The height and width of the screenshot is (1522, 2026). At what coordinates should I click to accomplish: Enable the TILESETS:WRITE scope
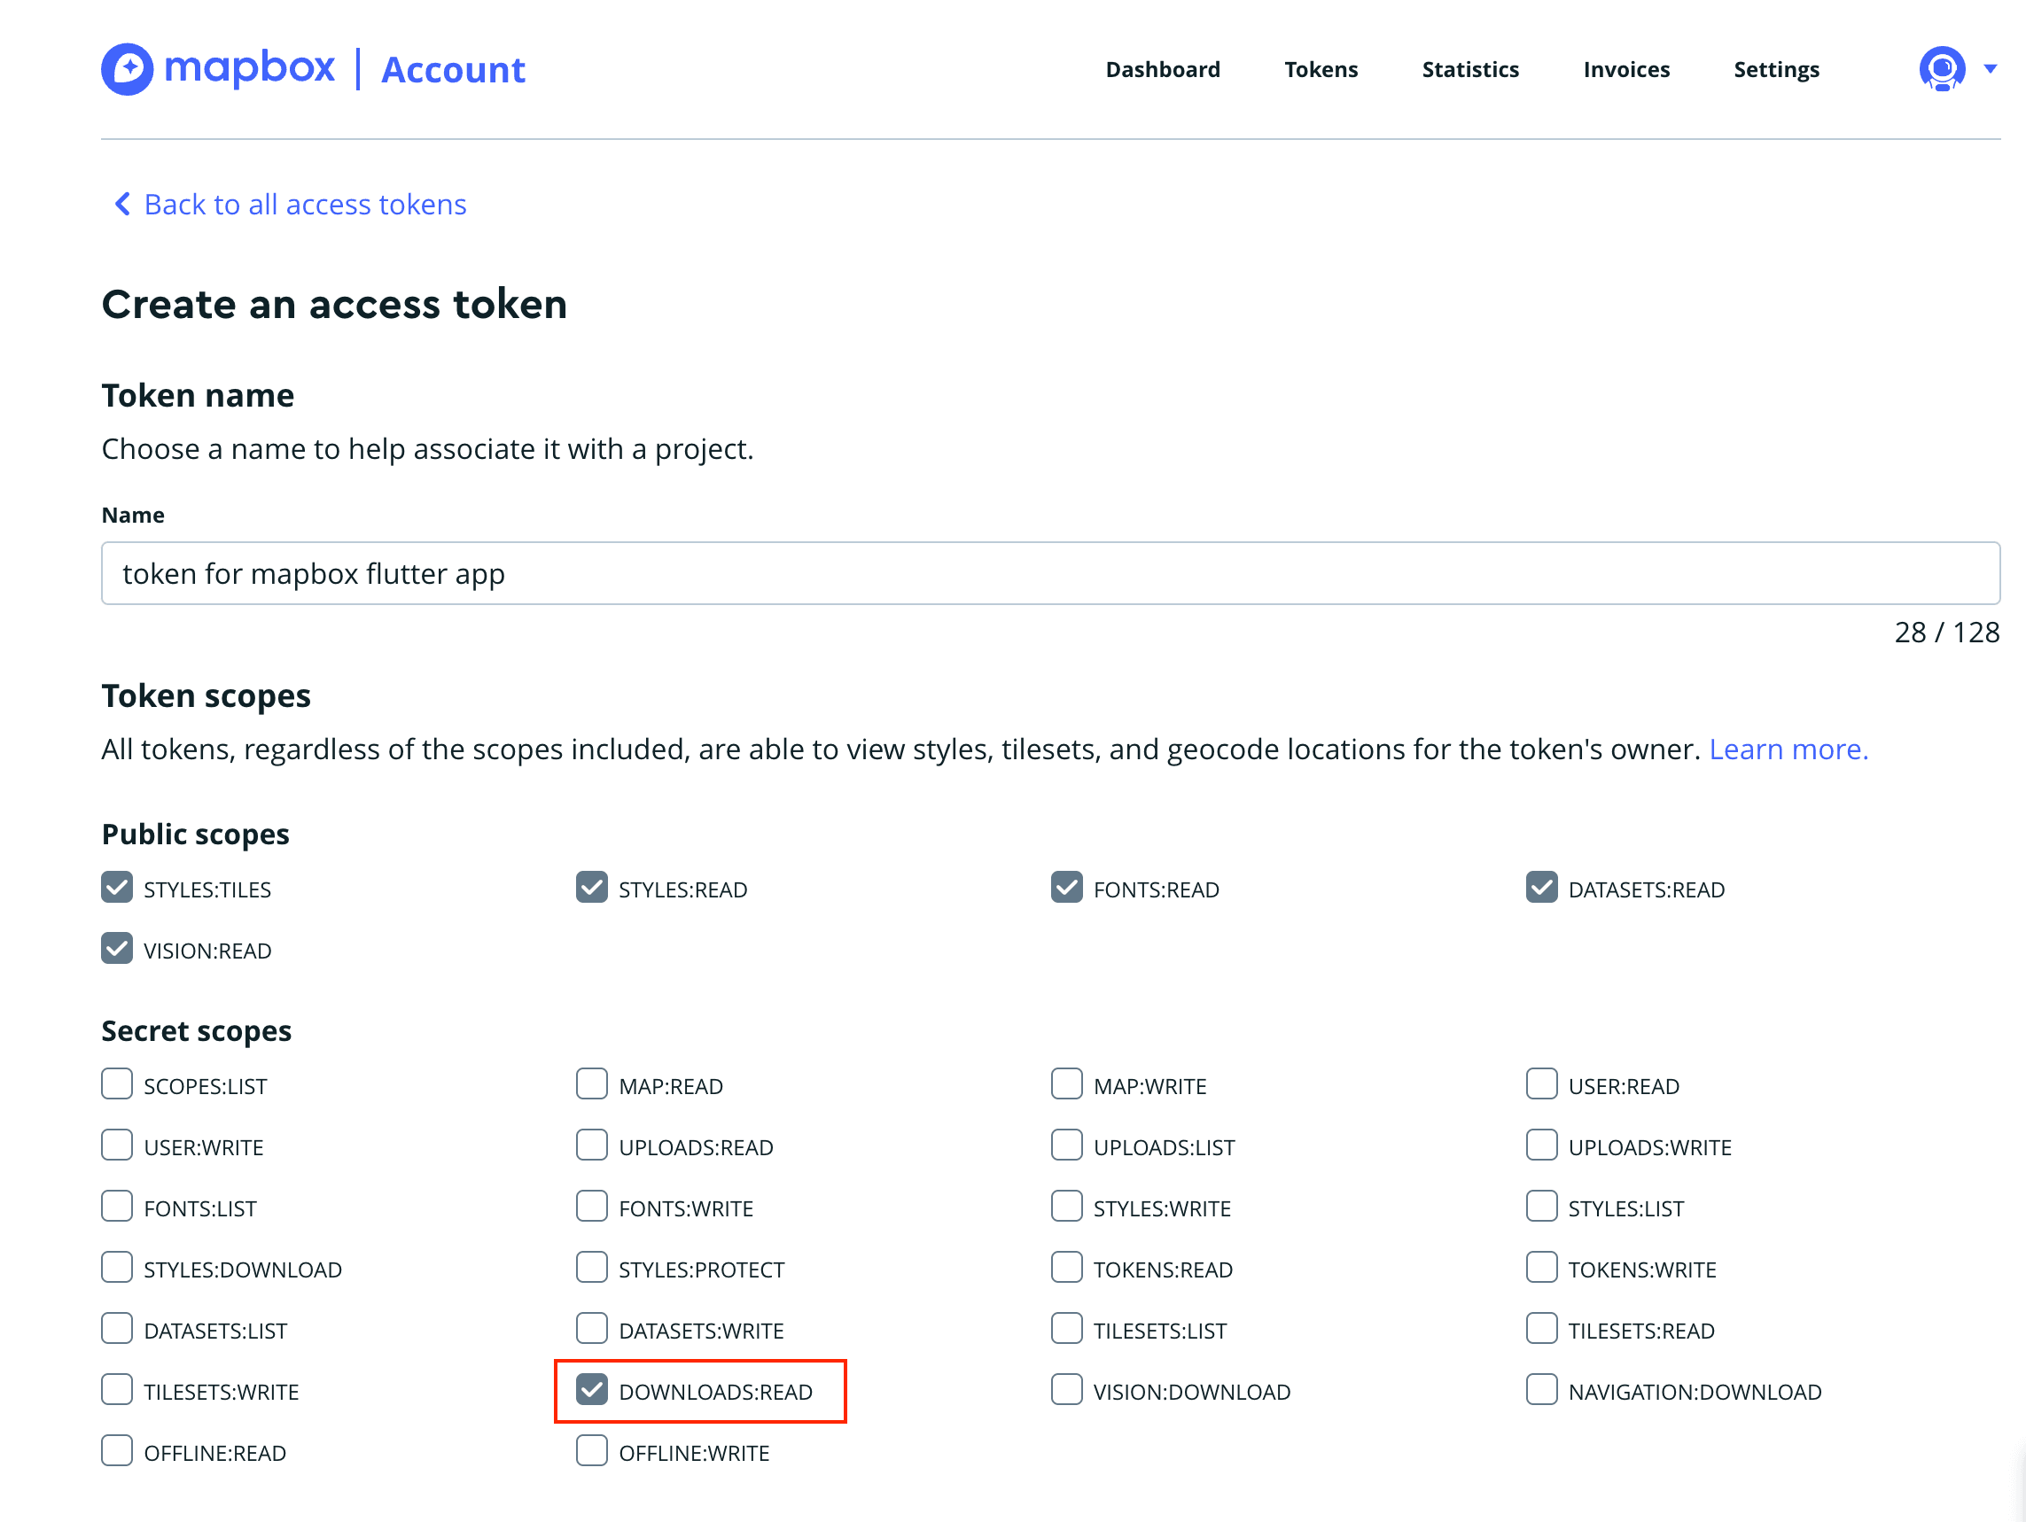(117, 1391)
